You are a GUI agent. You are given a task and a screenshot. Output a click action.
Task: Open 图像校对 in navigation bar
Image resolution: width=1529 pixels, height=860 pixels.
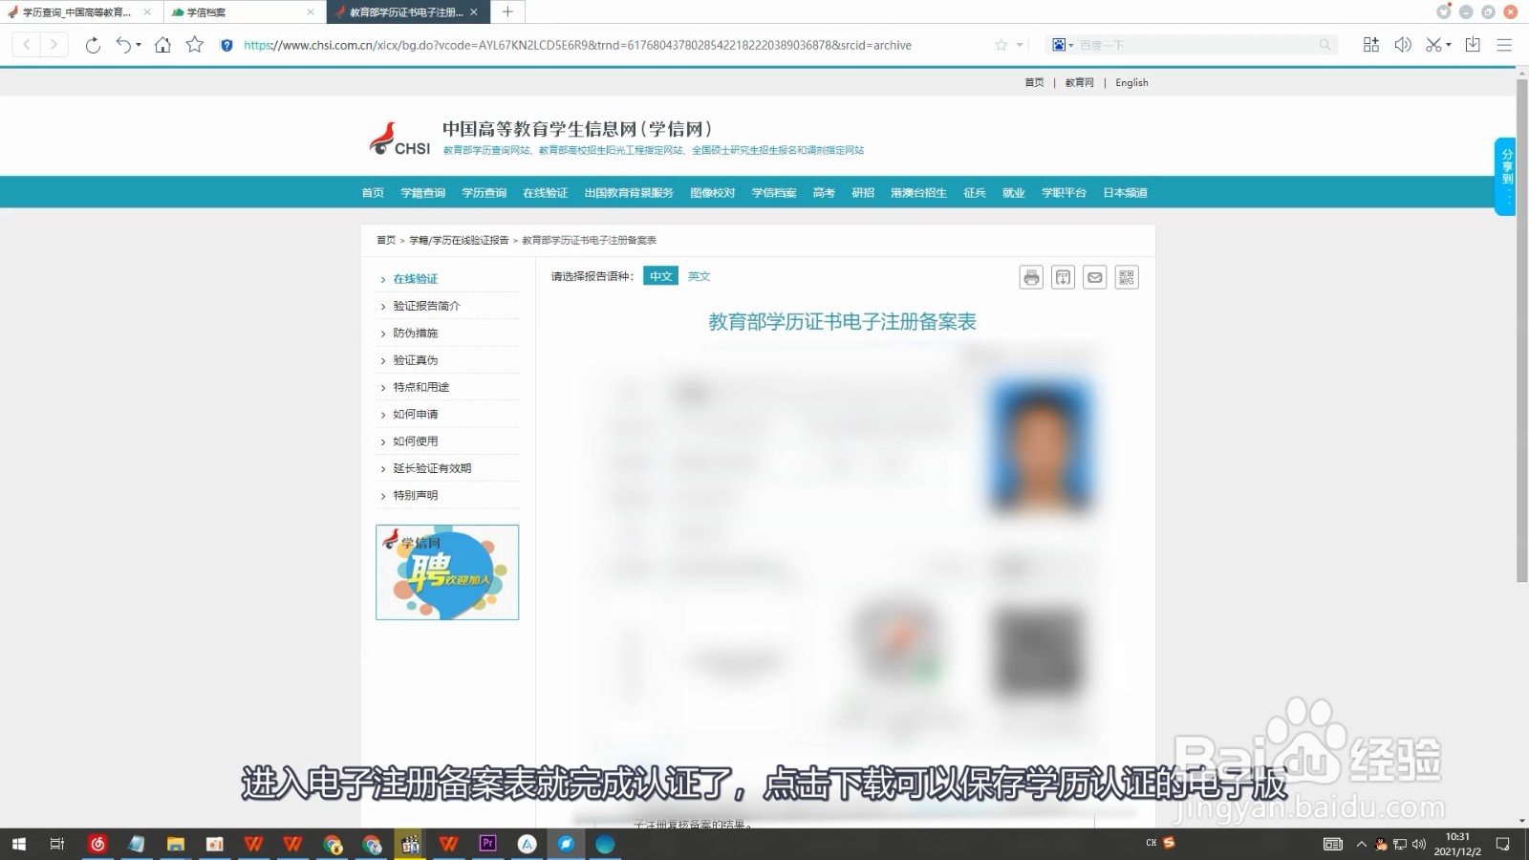[x=713, y=193]
